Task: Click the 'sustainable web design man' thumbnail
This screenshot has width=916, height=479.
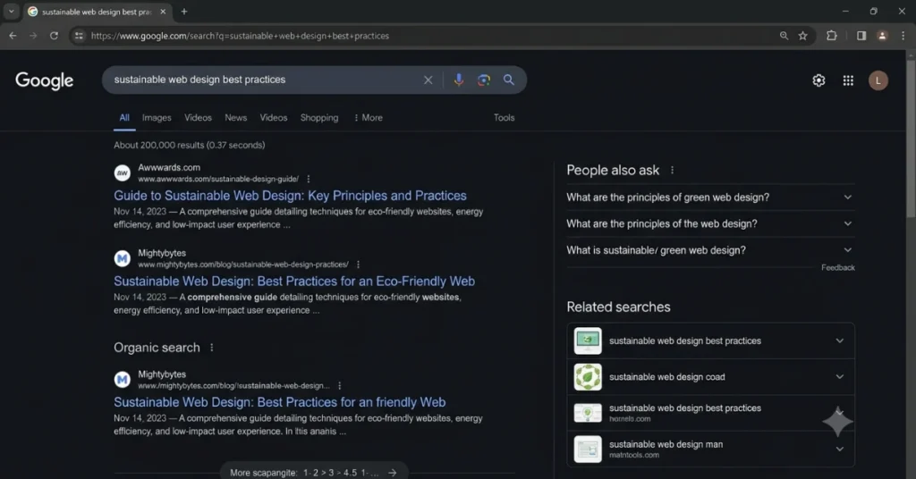Action: (x=588, y=450)
